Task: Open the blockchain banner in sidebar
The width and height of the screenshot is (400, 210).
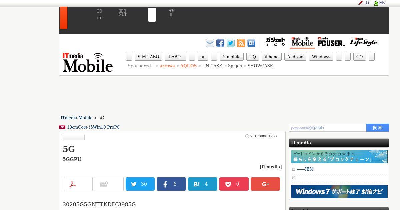Action: [x=339, y=157]
